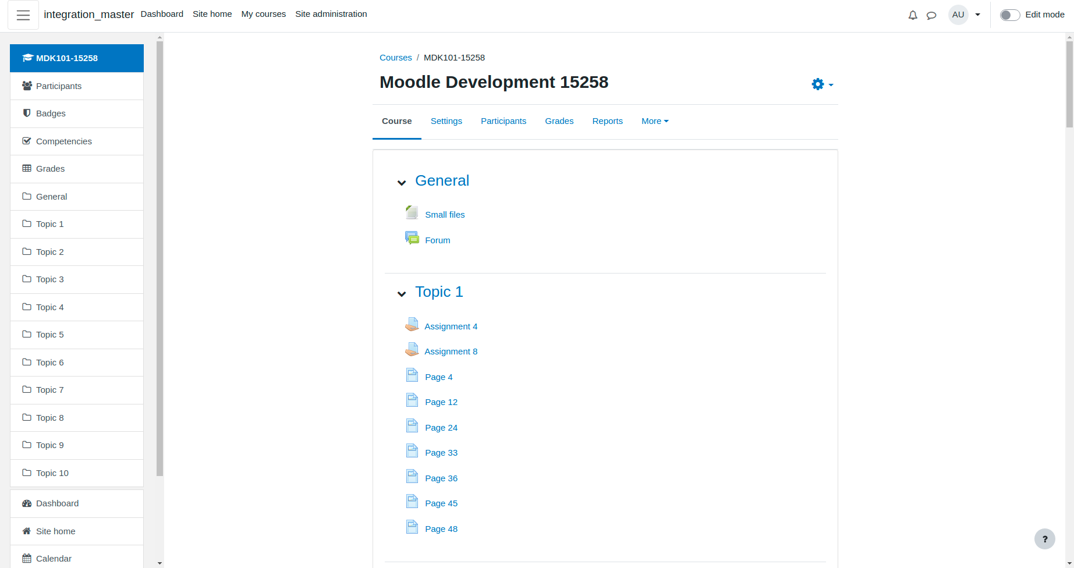Open Assignment 4 link
The image size is (1074, 568).
[x=451, y=326]
